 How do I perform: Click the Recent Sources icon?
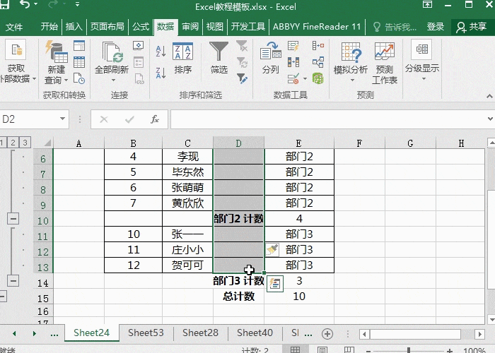[79, 78]
